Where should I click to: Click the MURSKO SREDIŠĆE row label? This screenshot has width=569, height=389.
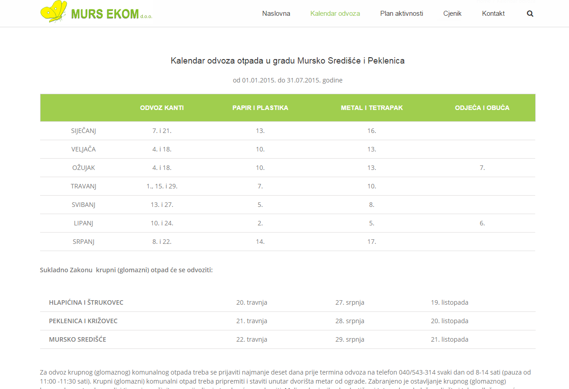(x=77, y=339)
